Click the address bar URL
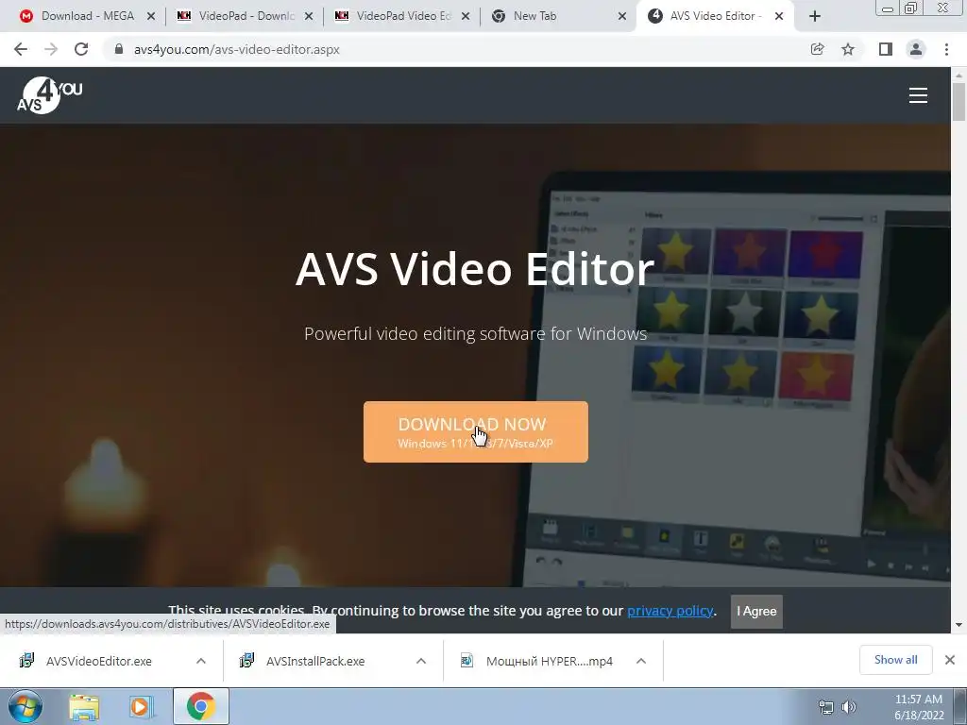Image resolution: width=967 pixels, height=725 pixels. (x=237, y=49)
